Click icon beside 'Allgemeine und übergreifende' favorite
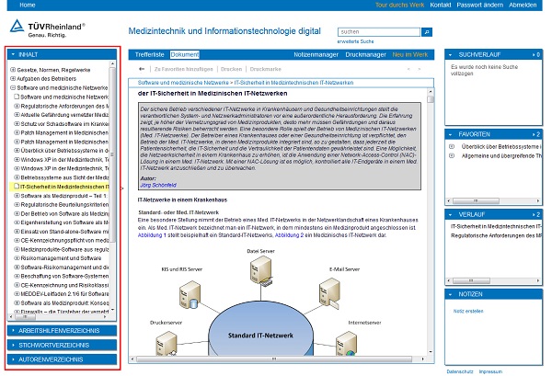 [452, 155]
